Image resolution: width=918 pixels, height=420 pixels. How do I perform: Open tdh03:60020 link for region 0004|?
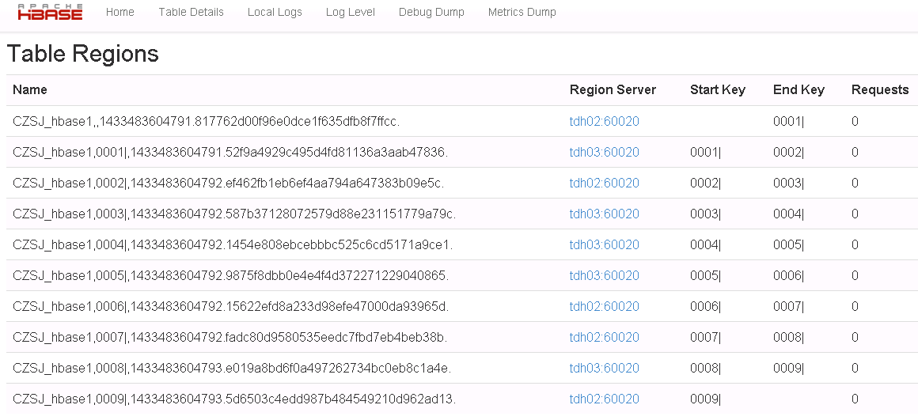pos(604,245)
